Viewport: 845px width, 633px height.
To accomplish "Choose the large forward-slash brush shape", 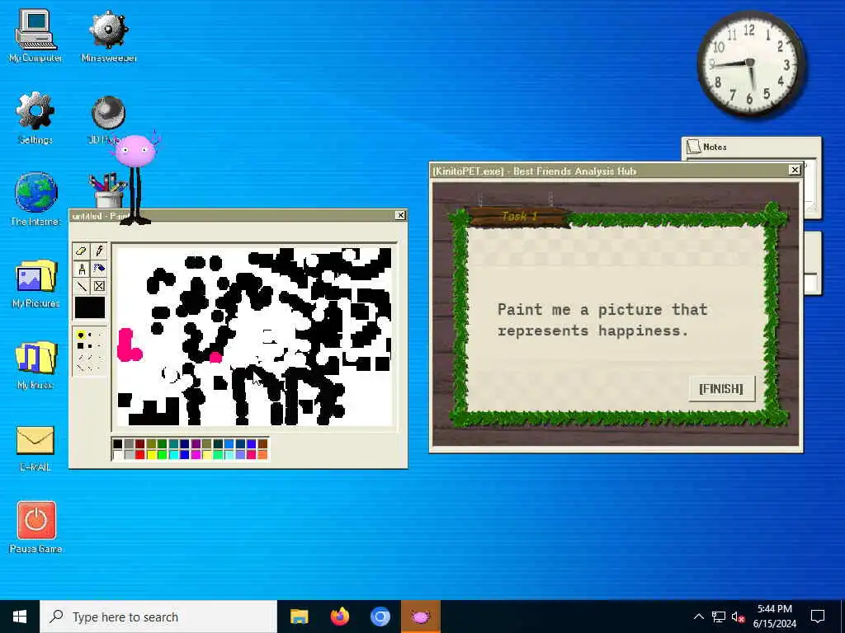I will coord(81,357).
